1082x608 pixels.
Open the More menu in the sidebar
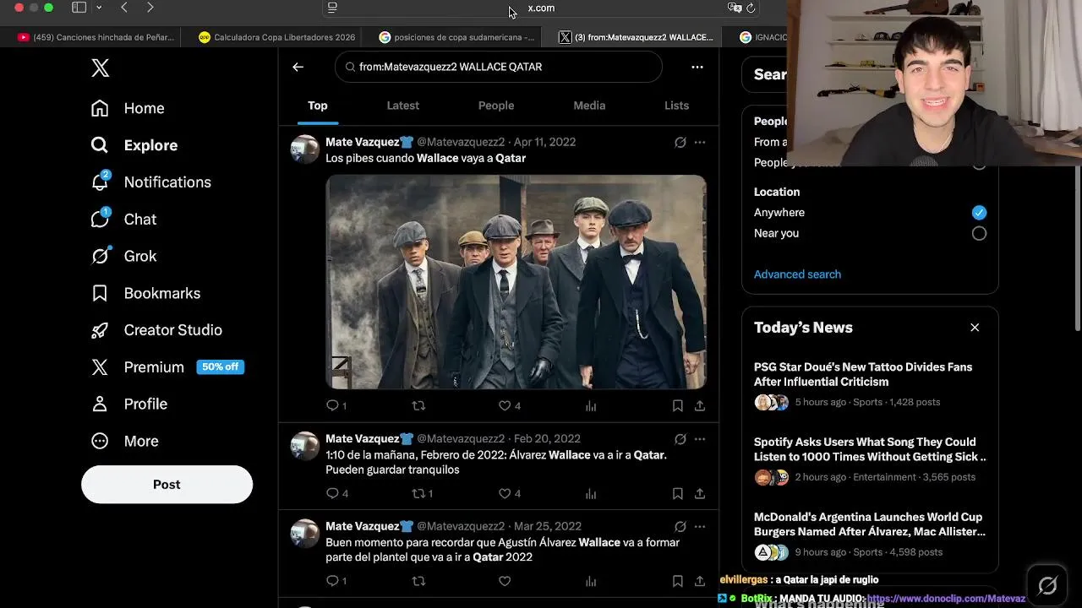coord(124,441)
